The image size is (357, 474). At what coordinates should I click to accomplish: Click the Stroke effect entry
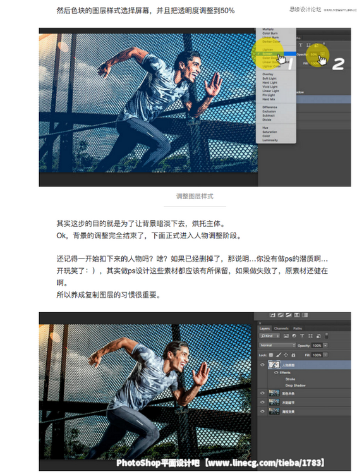pos(290,379)
